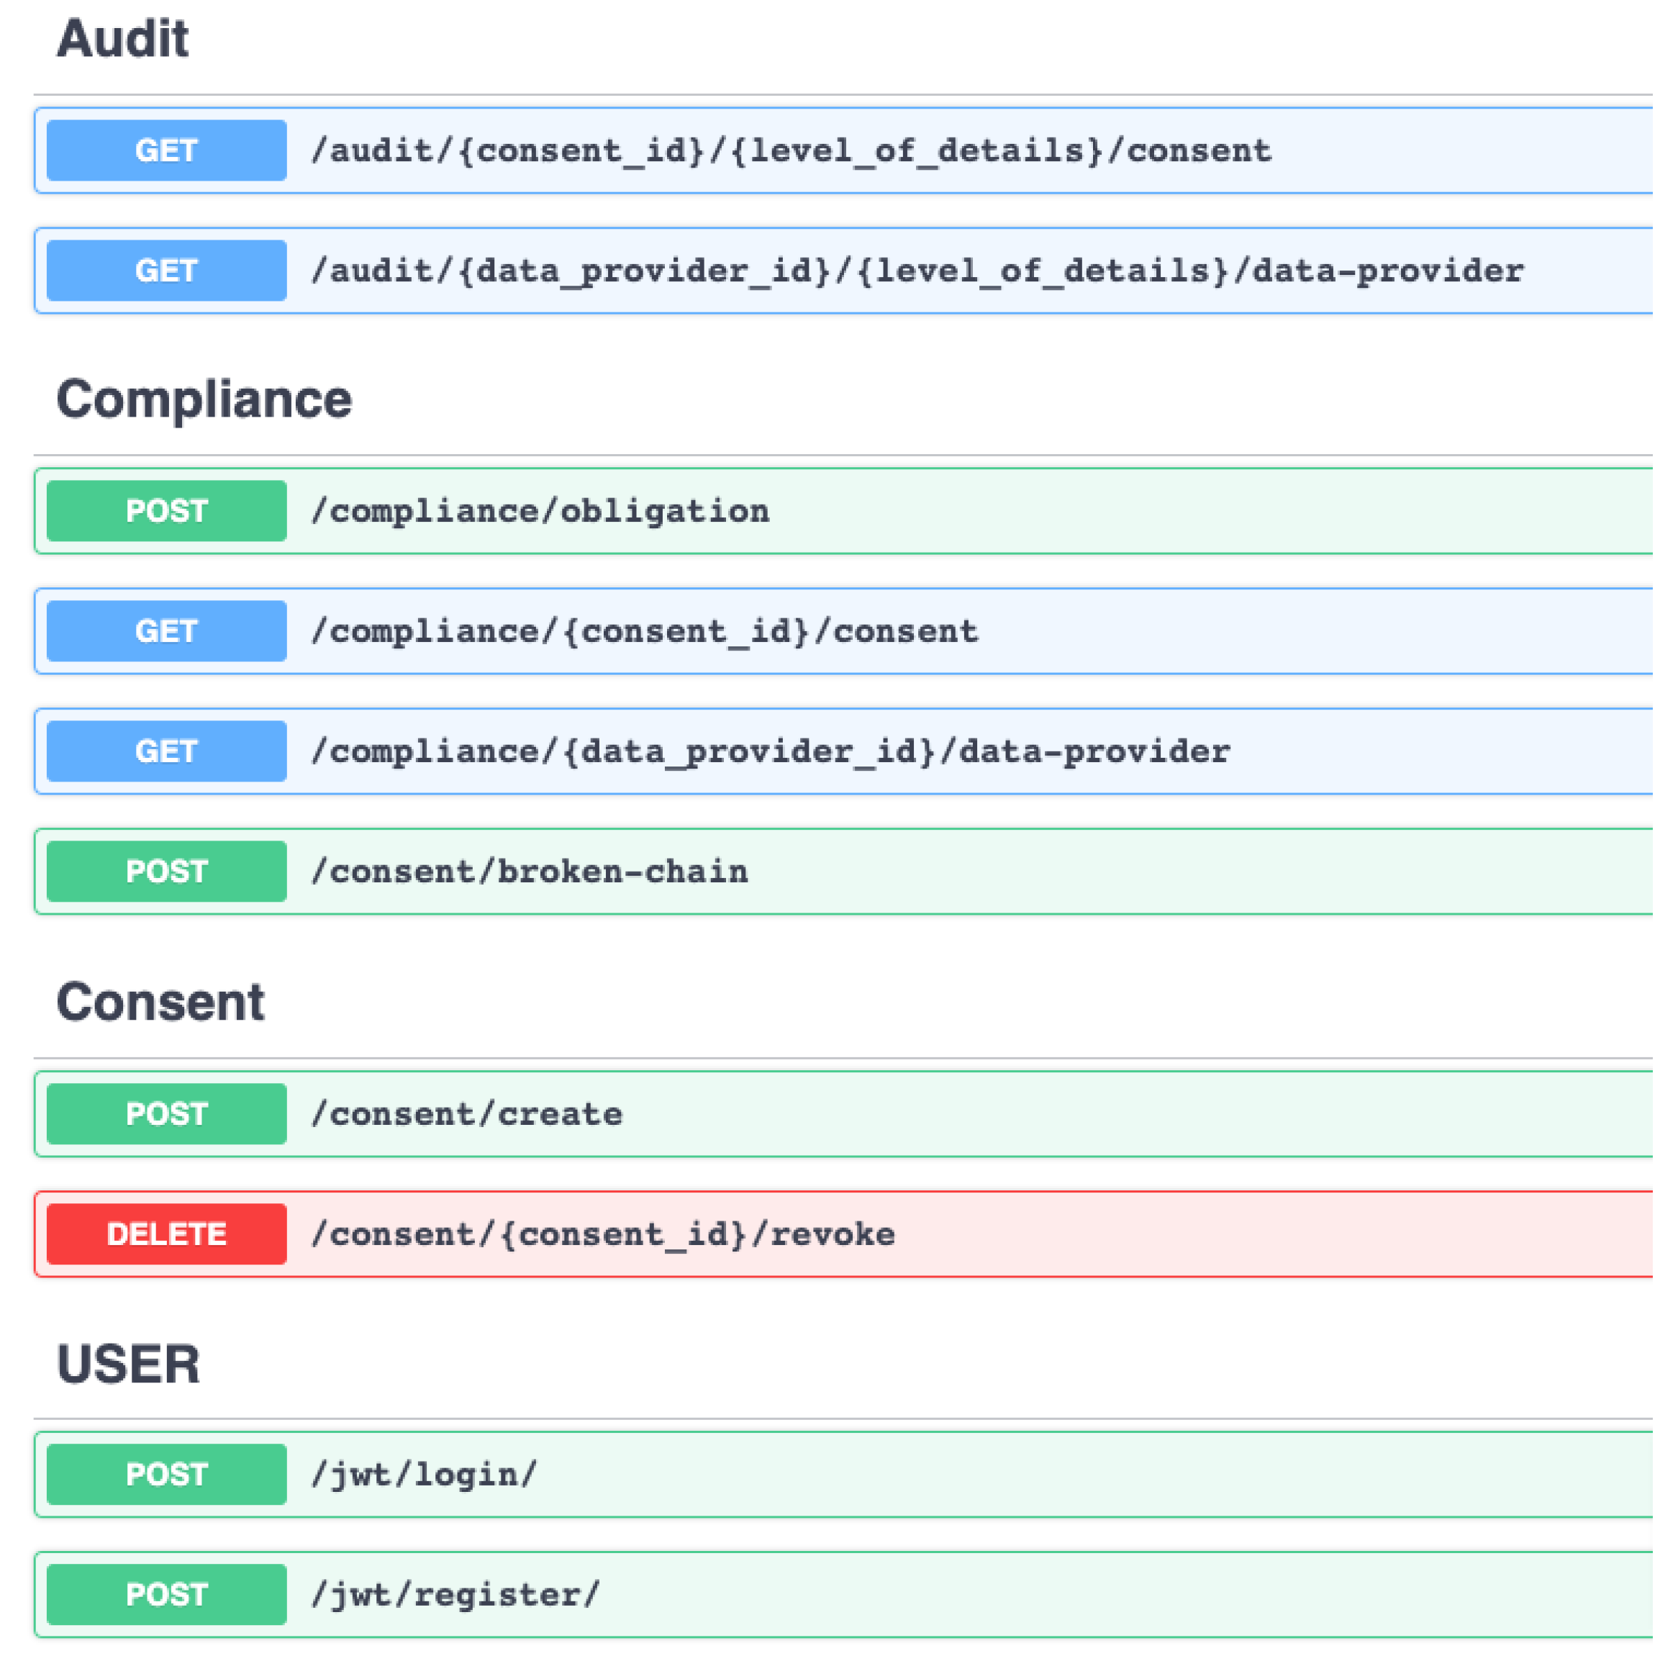
Task: Click POST badge for /compliance/obligation
Action: pyautogui.click(x=166, y=511)
